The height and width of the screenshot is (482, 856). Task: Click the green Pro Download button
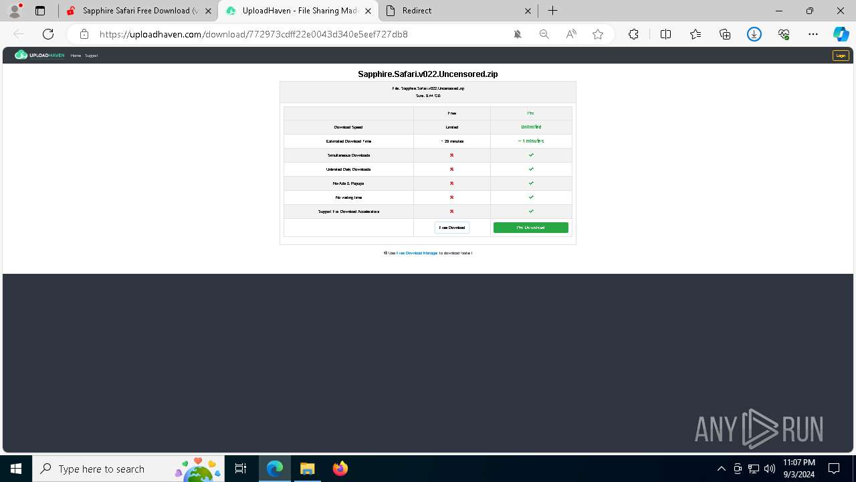(x=531, y=228)
